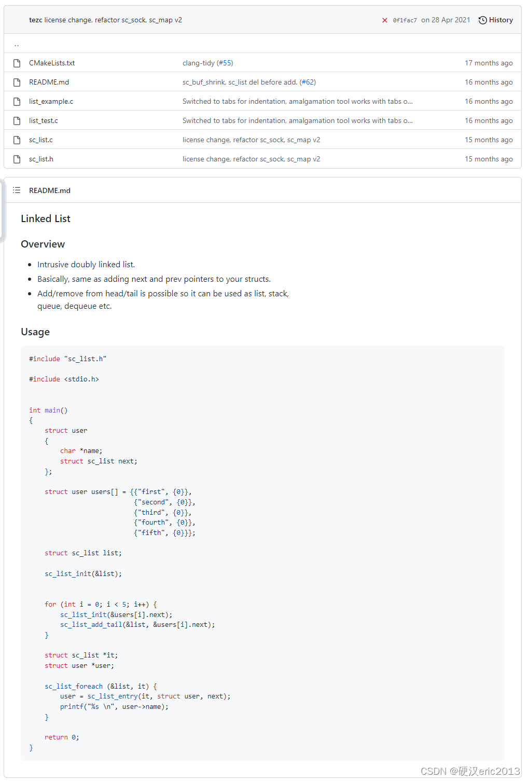
Task: Open list_example.c file
Action: pos(51,101)
